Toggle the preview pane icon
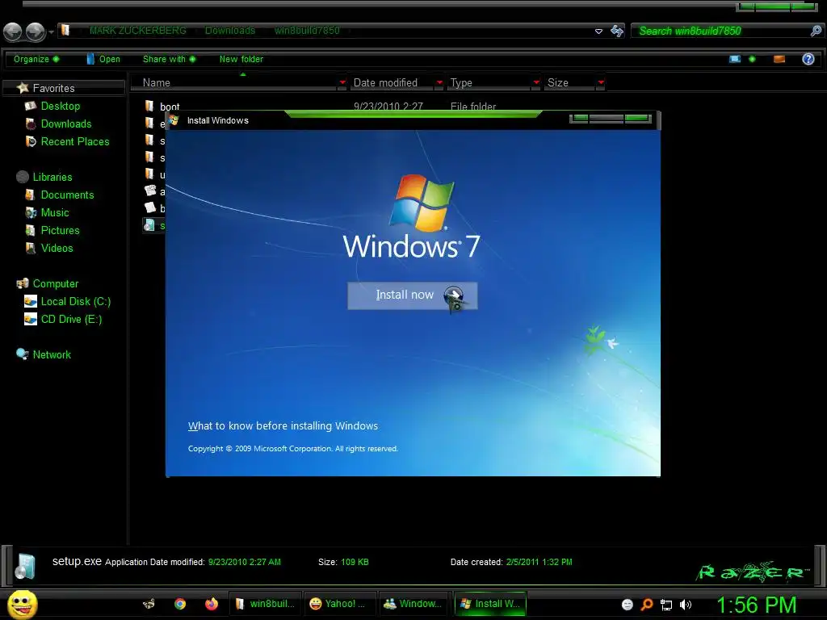Image resolution: width=827 pixels, height=620 pixels. [779, 59]
